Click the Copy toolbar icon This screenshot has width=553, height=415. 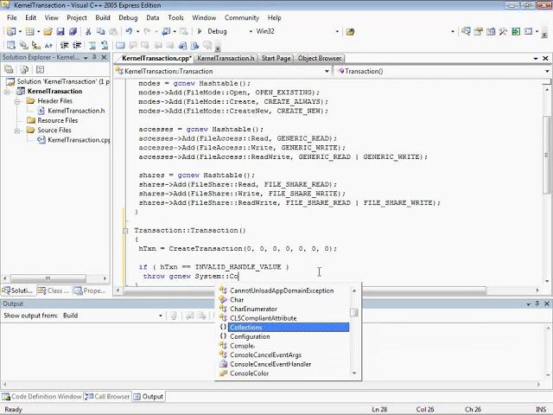[100, 31]
